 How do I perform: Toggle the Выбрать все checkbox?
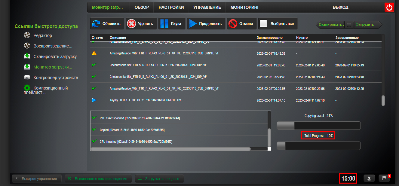(263, 23)
